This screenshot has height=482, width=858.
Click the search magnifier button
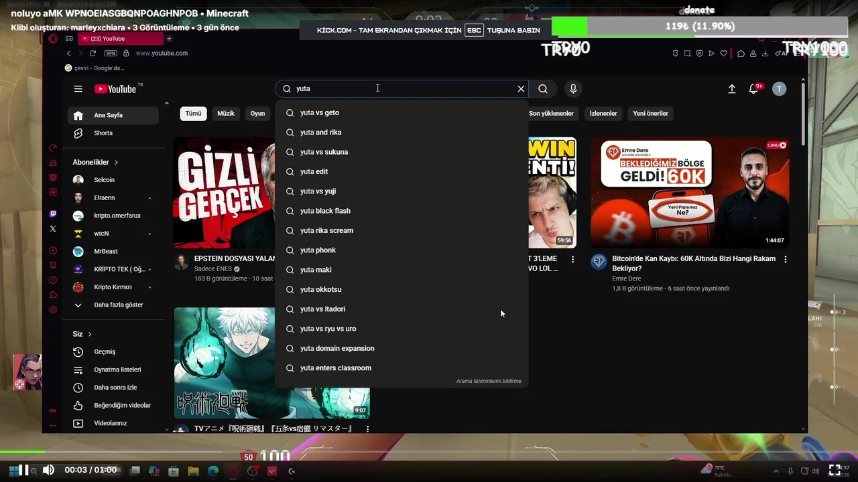[x=543, y=88]
